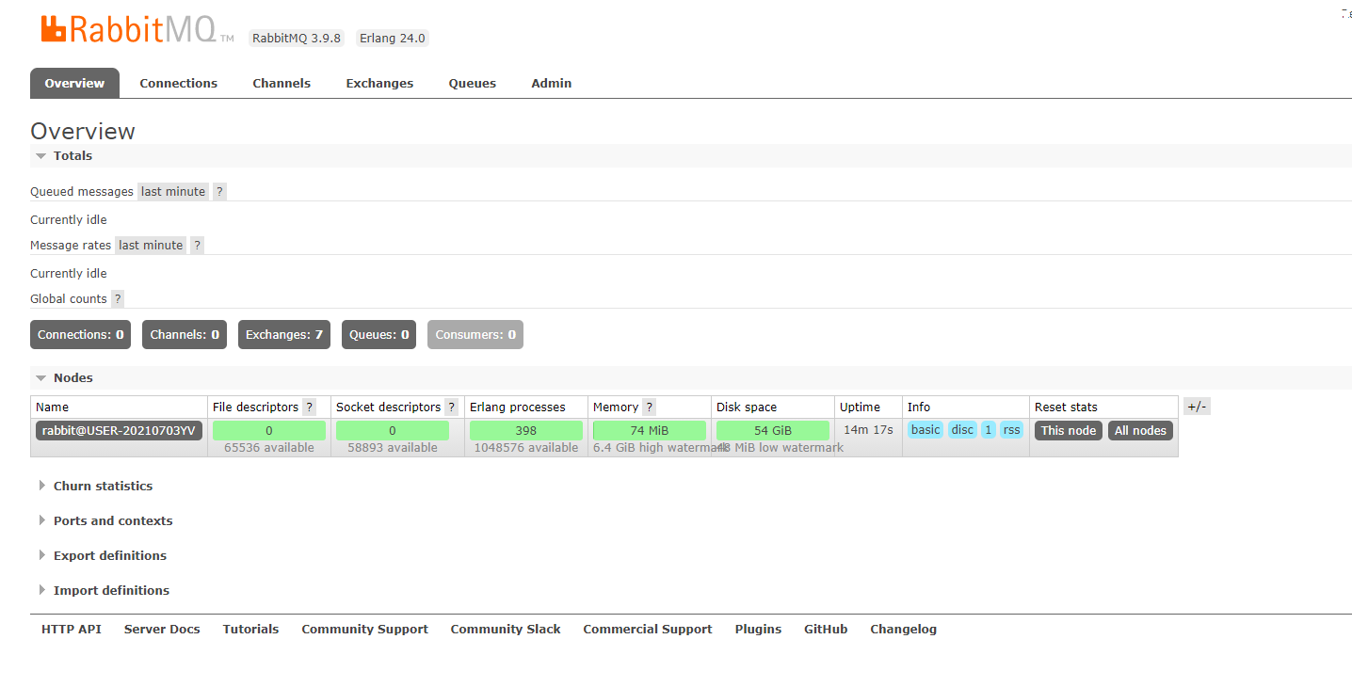
Task: Click the Erlang 24.0 version label
Action: pos(393,39)
